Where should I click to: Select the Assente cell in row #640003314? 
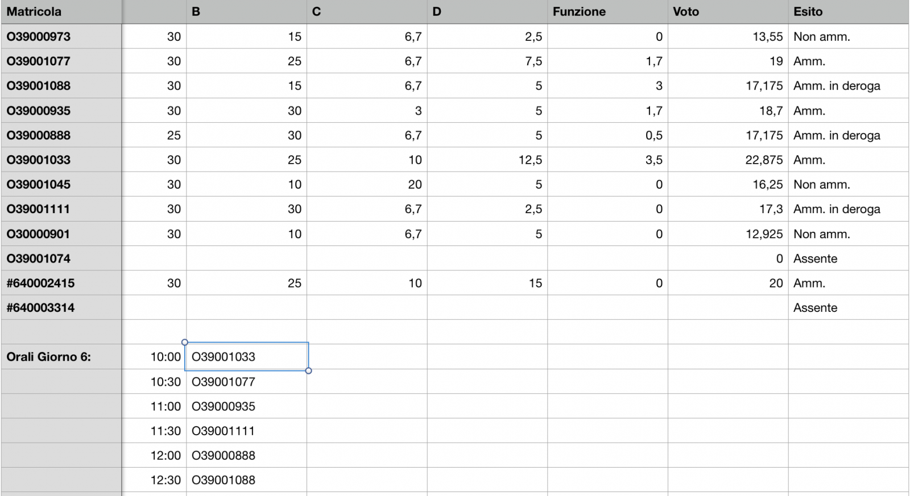tap(847, 308)
